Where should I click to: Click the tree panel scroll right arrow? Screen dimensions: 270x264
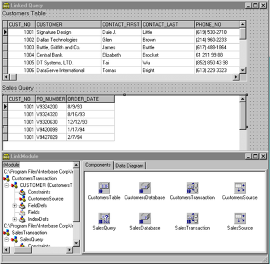[x=69, y=250]
